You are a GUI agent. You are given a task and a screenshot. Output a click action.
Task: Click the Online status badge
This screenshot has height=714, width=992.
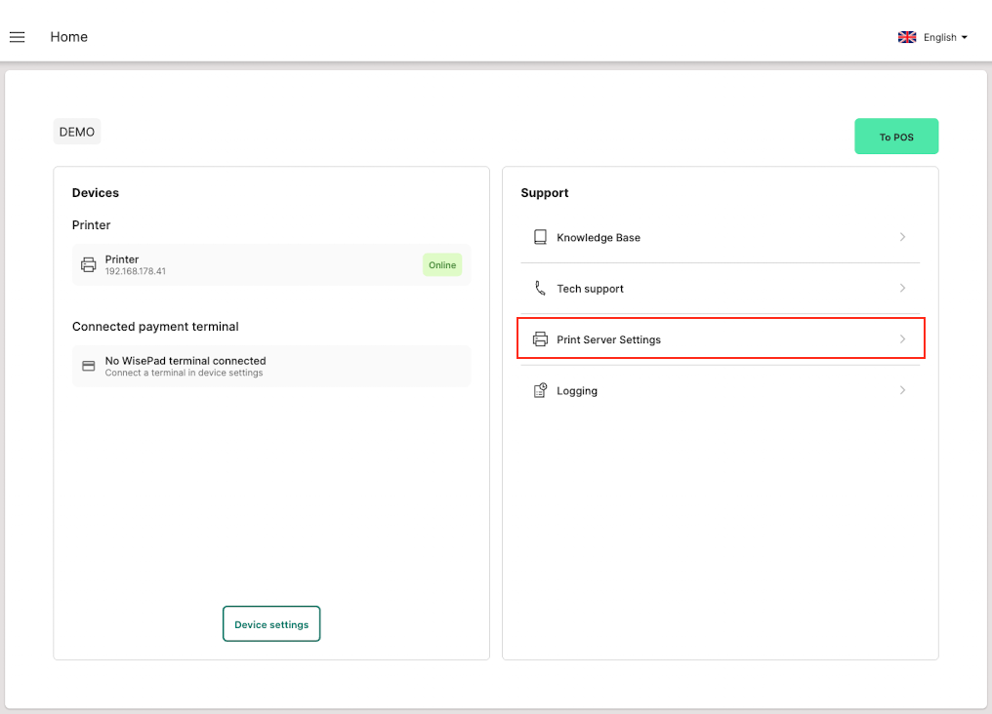[442, 264]
